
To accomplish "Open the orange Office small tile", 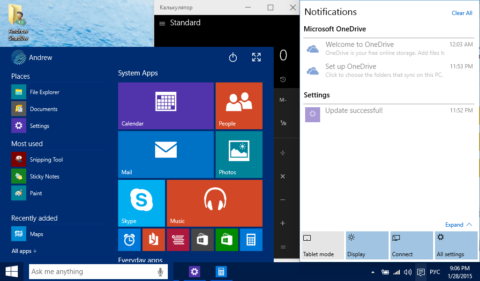I will [154, 240].
